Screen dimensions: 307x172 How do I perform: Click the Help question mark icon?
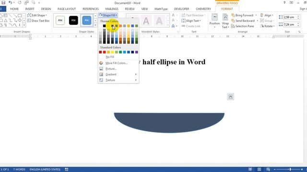point(284,3)
